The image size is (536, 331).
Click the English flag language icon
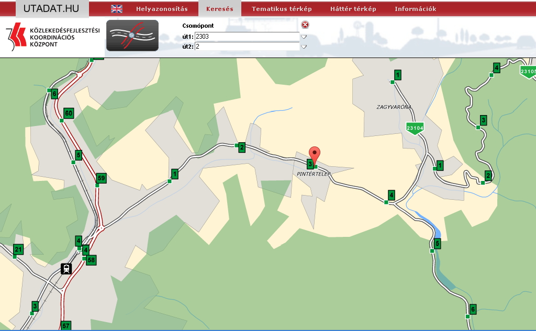pyautogui.click(x=117, y=9)
